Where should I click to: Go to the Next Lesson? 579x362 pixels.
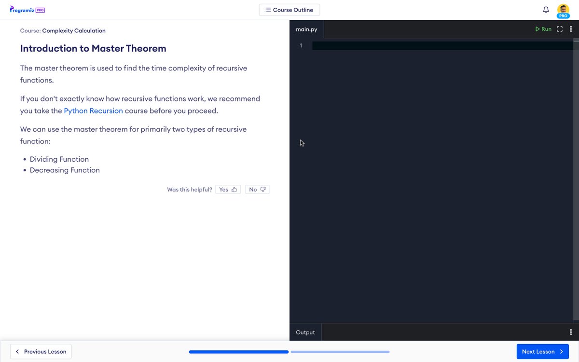[543, 351]
